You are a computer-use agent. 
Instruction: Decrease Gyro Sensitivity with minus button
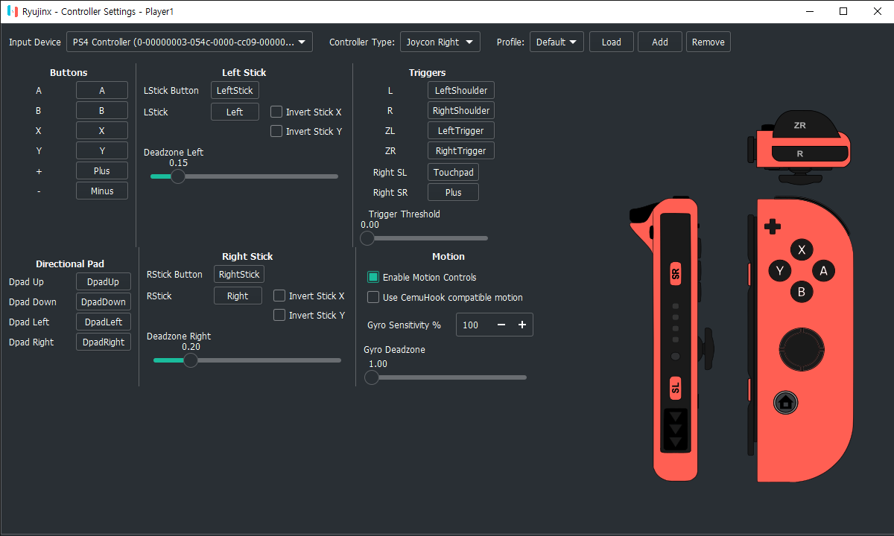[501, 325]
